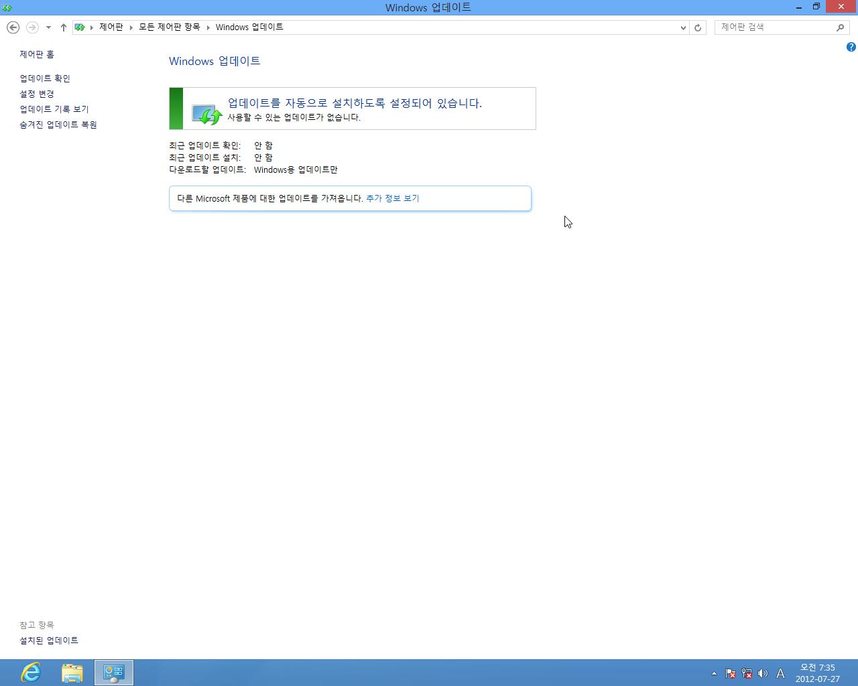The width and height of the screenshot is (858, 686).
Task: Select 제어판 breadcrumb in address bar
Action: pos(111,27)
